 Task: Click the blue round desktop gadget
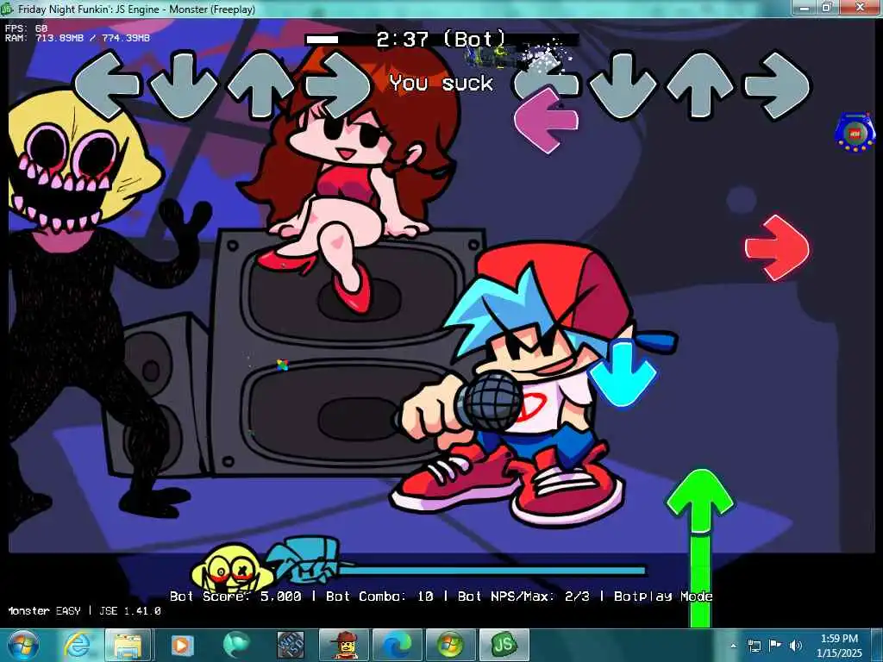click(x=855, y=132)
